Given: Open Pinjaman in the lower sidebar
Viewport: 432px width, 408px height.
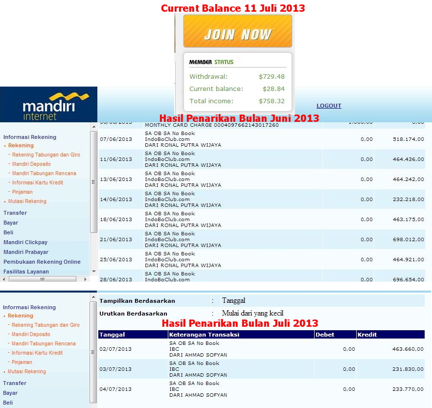Looking at the screenshot, I should point(22,363).
